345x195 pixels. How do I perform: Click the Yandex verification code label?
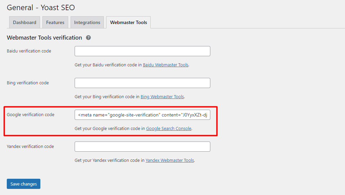(x=30, y=146)
